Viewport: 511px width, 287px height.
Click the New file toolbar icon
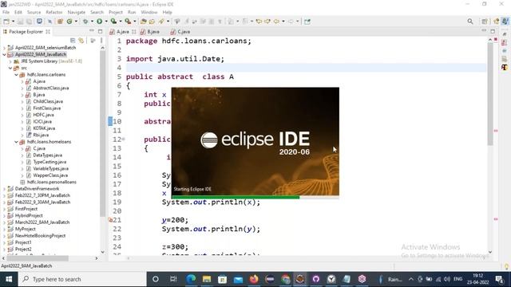click(6, 22)
